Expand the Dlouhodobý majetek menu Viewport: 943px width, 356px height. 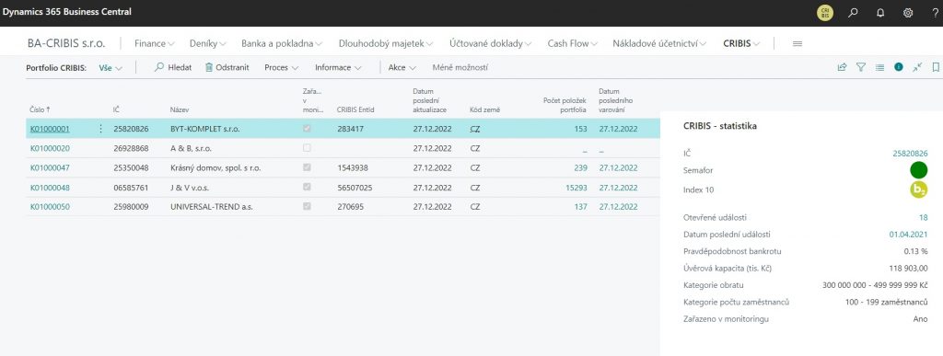(386, 44)
